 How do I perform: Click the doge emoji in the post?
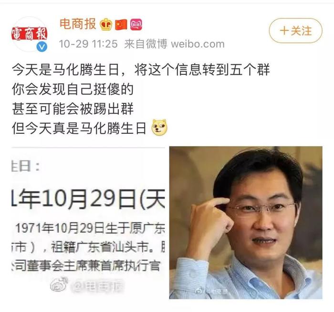point(159,127)
